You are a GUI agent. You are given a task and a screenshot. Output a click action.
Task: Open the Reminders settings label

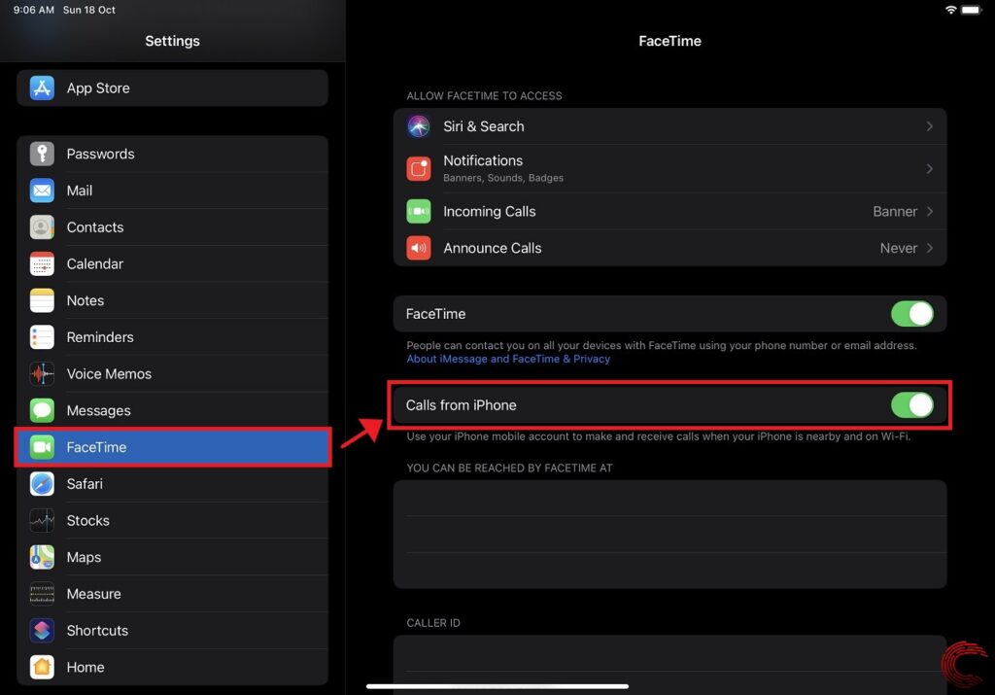tap(100, 337)
